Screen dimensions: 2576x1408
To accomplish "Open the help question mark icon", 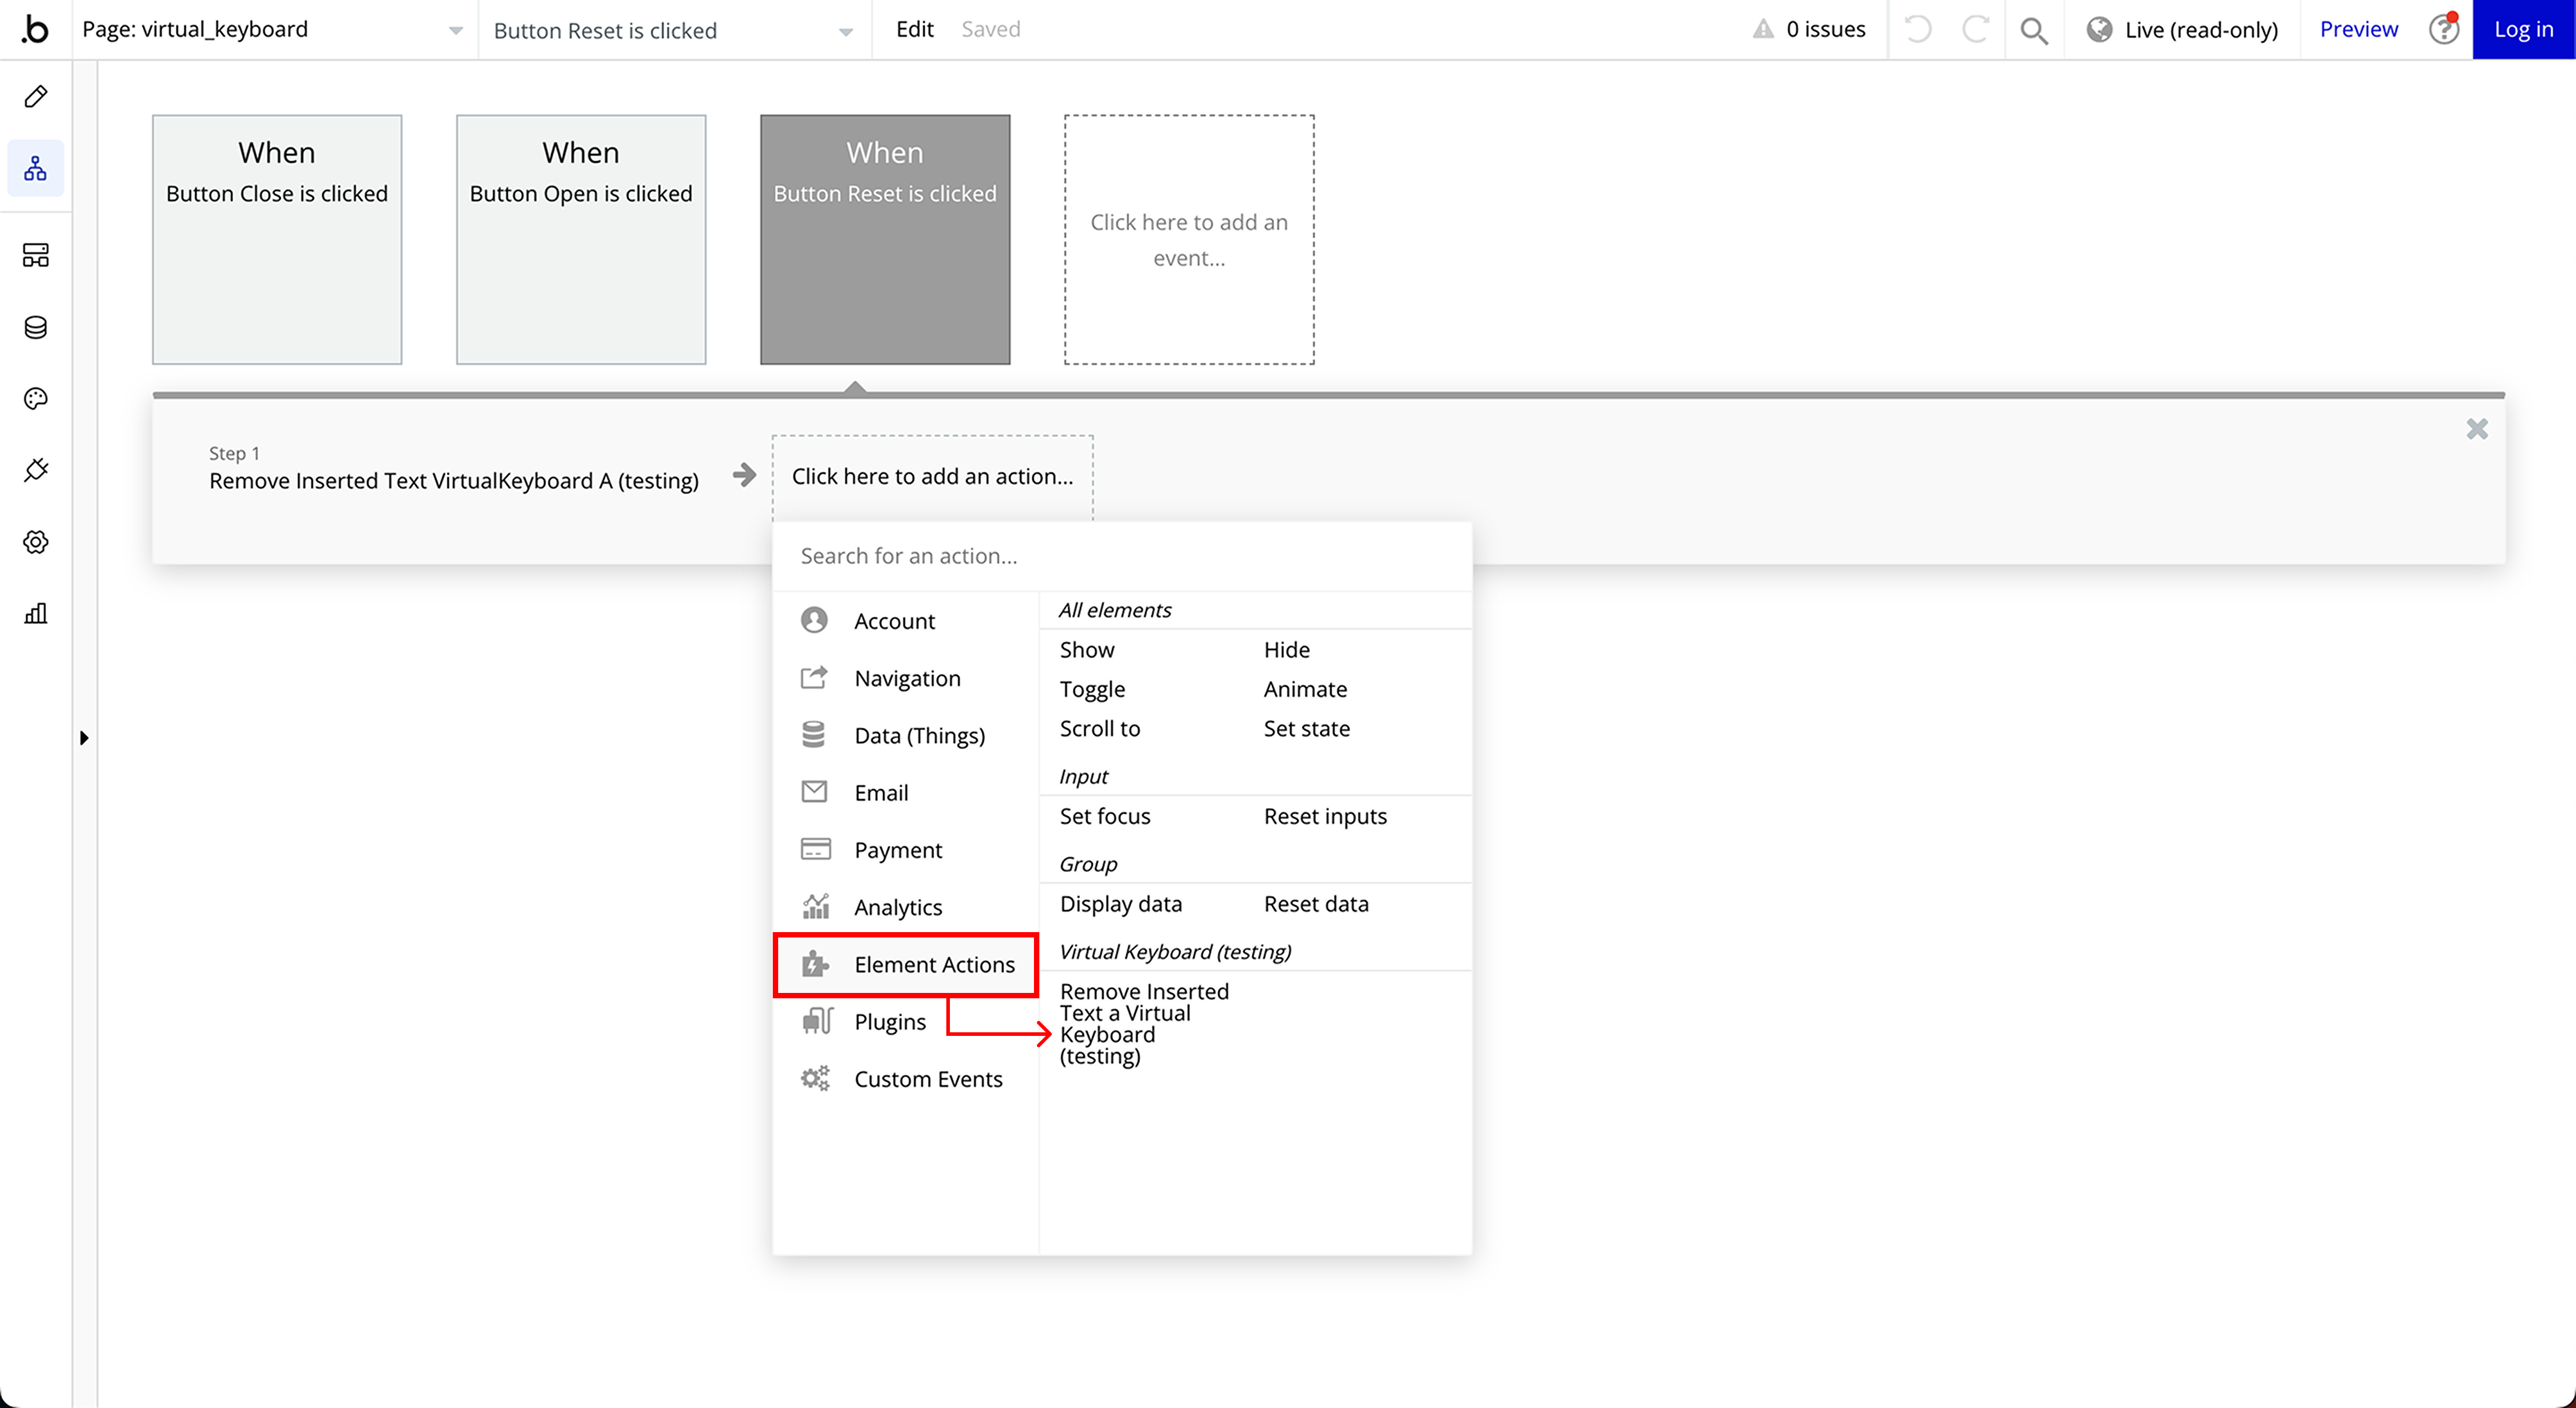I will (2443, 30).
